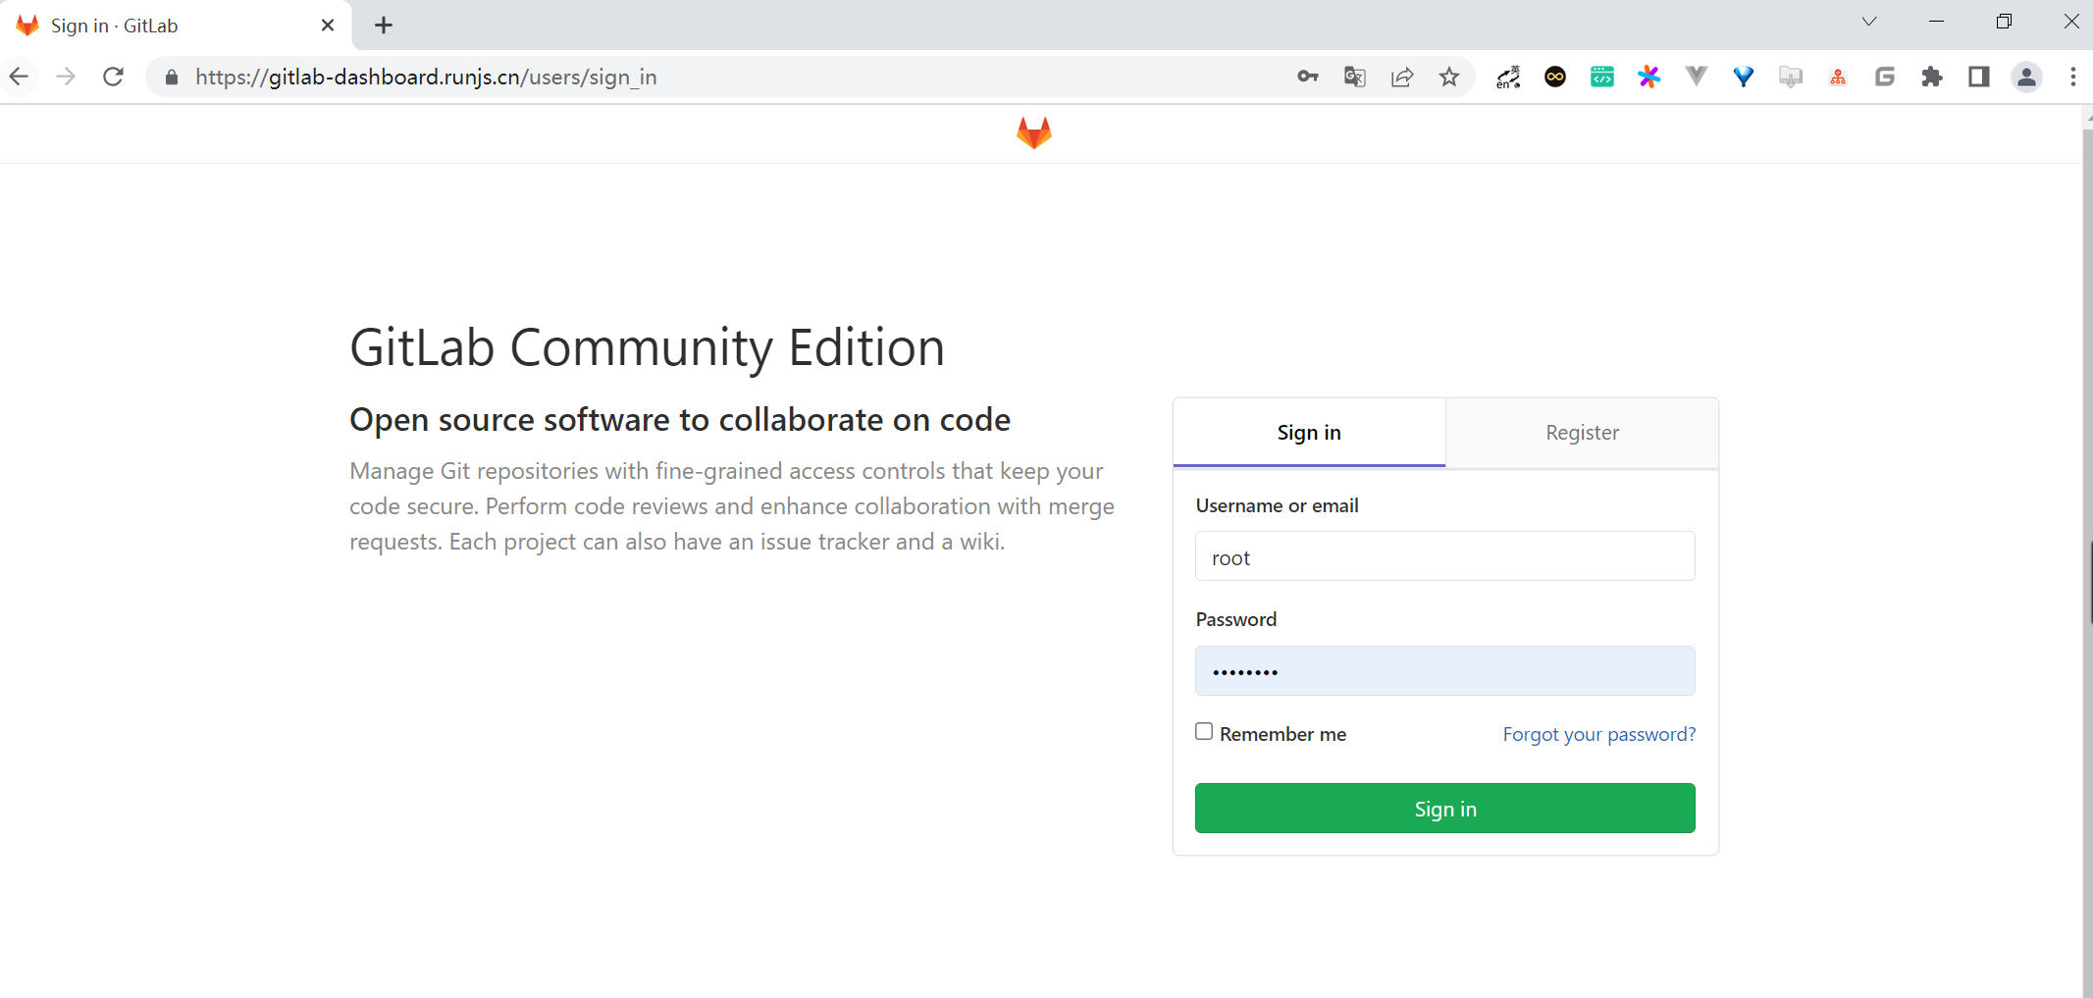Open the grey monitor extension icon

(x=1791, y=77)
